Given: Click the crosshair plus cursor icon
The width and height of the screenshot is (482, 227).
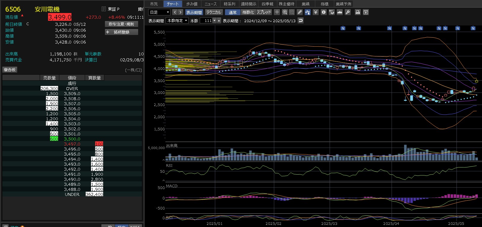Looking at the screenshot, I should pos(277,12).
